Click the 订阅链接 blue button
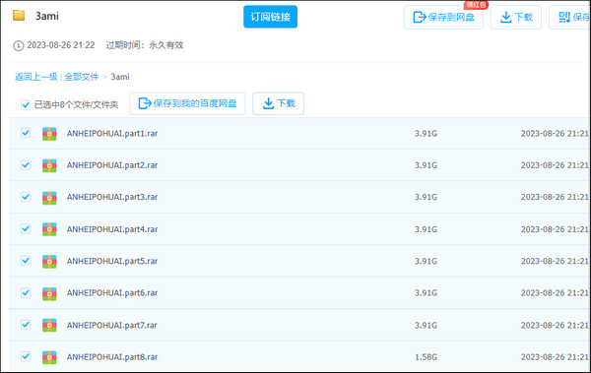The width and height of the screenshot is (591, 373). pyautogui.click(x=270, y=17)
